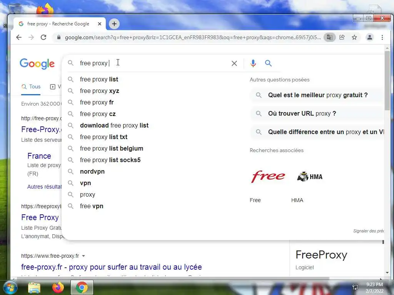This screenshot has width=394, height=295.
Task: Choose suggestion free proxy list belgium
Action: (112, 149)
